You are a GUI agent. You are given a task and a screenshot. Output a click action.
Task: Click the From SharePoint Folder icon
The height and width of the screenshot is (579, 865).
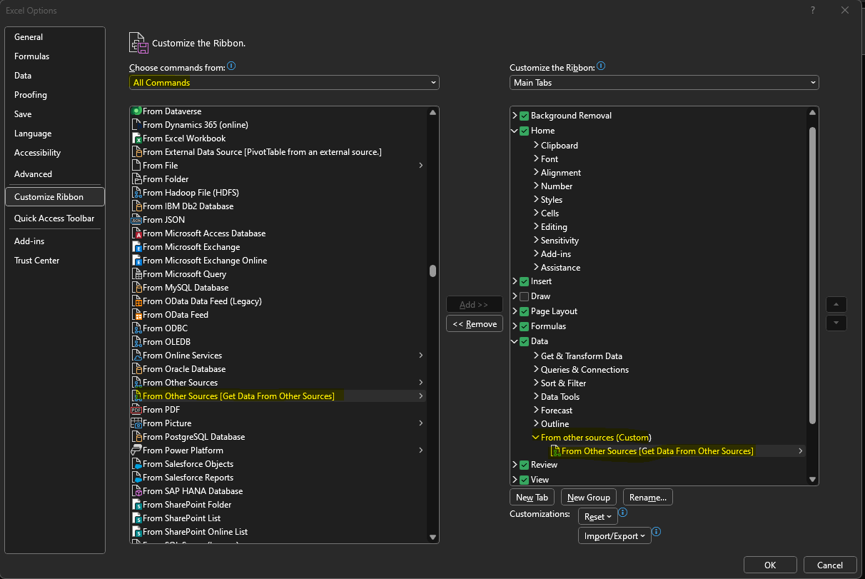[x=137, y=505]
